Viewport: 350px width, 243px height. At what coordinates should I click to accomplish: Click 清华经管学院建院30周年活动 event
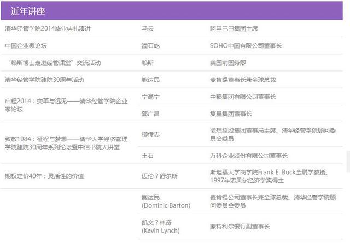[x=44, y=80]
